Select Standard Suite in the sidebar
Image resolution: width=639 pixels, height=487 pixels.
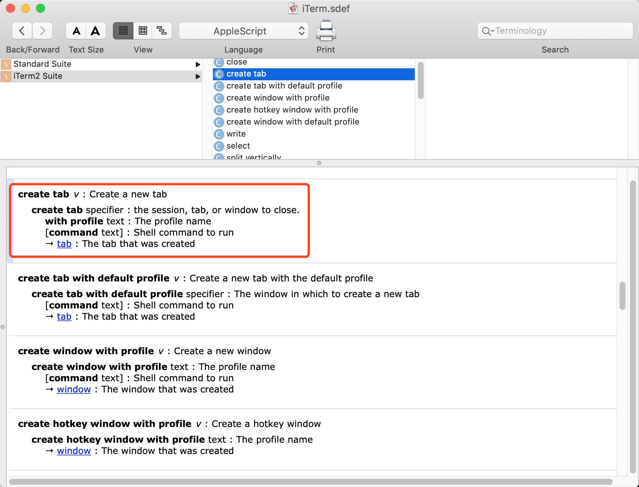pyautogui.click(x=101, y=64)
